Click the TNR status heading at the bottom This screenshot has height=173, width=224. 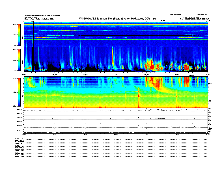click(x=16, y=152)
